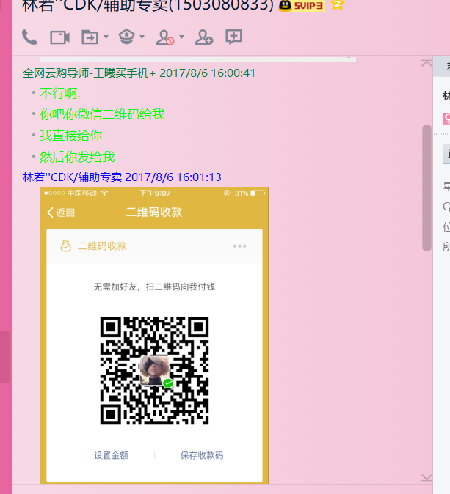Click the wifi icon in the phone status bar

(x=104, y=193)
